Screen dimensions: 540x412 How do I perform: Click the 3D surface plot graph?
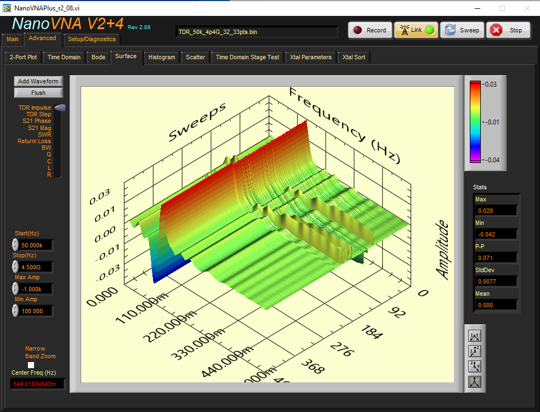pos(267,234)
